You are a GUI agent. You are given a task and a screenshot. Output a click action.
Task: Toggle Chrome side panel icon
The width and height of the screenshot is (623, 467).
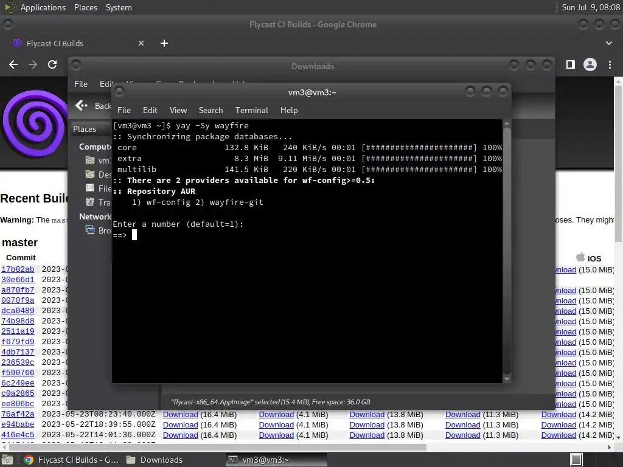coord(571,64)
